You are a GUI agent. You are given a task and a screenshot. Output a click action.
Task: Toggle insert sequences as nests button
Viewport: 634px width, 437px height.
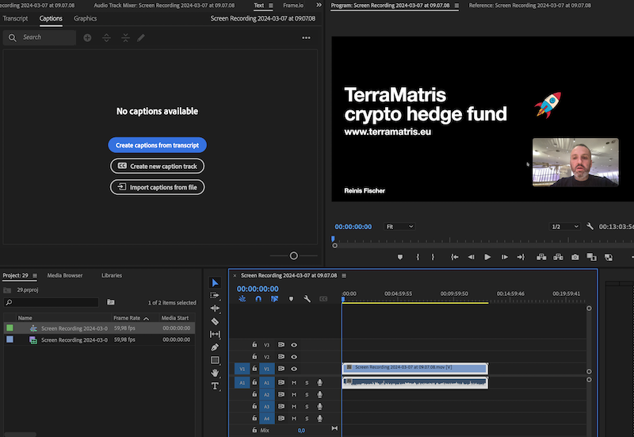click(243, 299)
